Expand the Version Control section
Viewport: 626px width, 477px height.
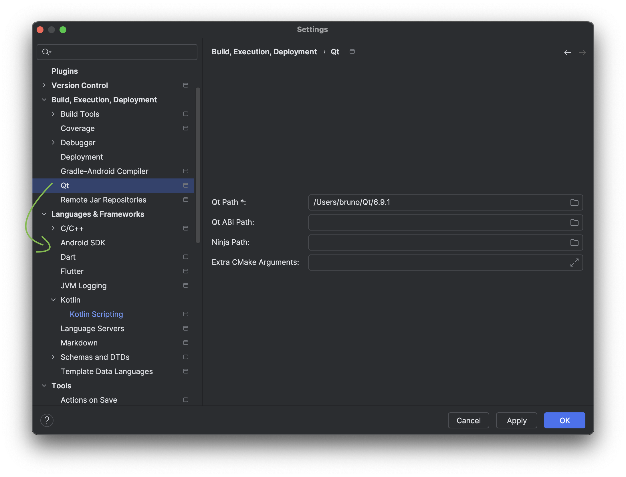pyautogui.click(x=44, y=85)
